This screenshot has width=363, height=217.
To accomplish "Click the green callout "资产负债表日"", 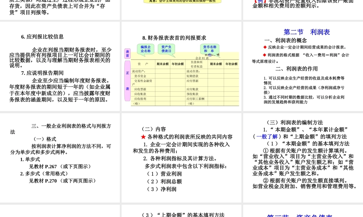I will [167, 48].
